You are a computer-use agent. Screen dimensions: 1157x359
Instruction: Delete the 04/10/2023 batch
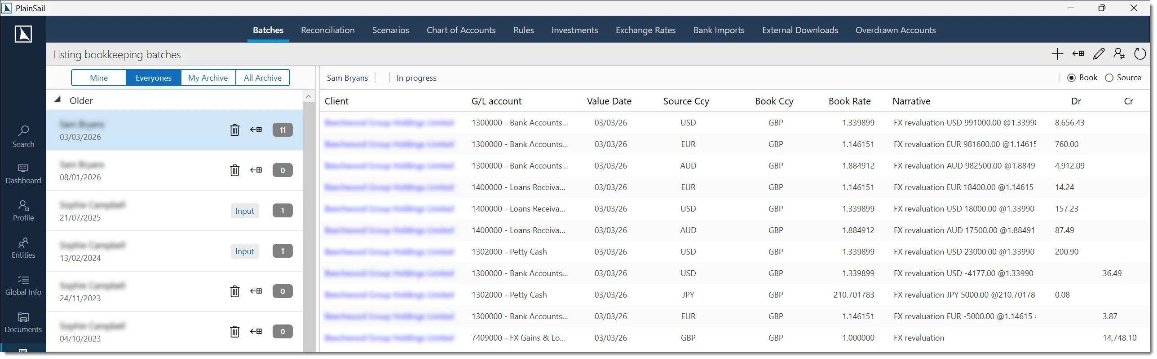click(x=234, y=332)
